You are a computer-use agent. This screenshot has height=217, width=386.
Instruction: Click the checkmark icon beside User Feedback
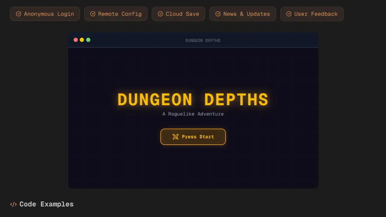(x=289, y=14)
